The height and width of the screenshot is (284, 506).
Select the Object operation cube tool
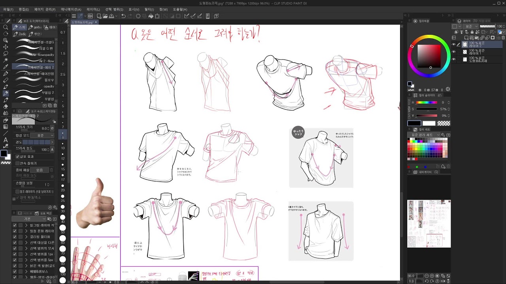[x=6, y=40]
